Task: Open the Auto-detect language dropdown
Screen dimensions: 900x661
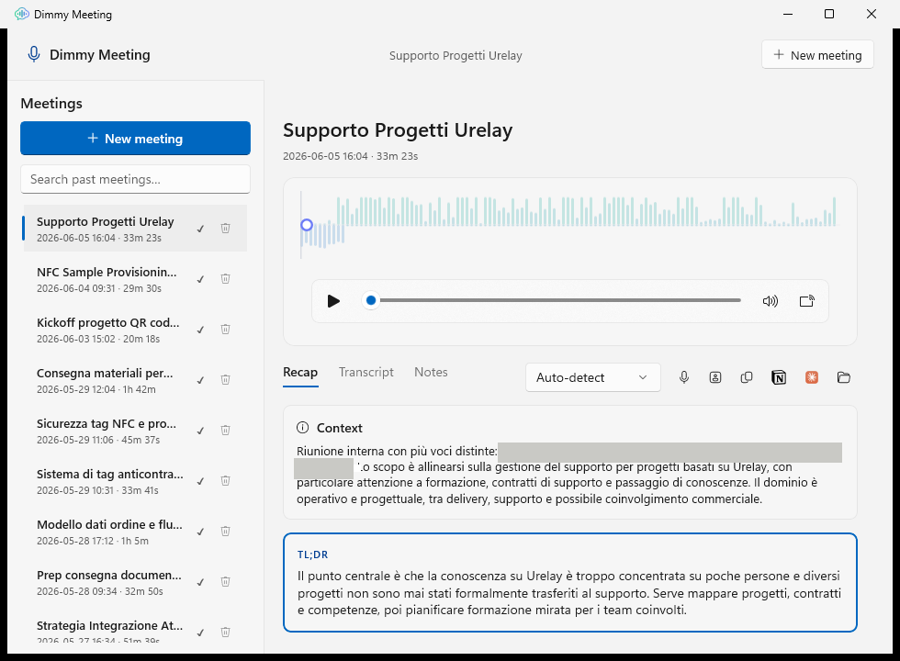Action: pos(593,377)
